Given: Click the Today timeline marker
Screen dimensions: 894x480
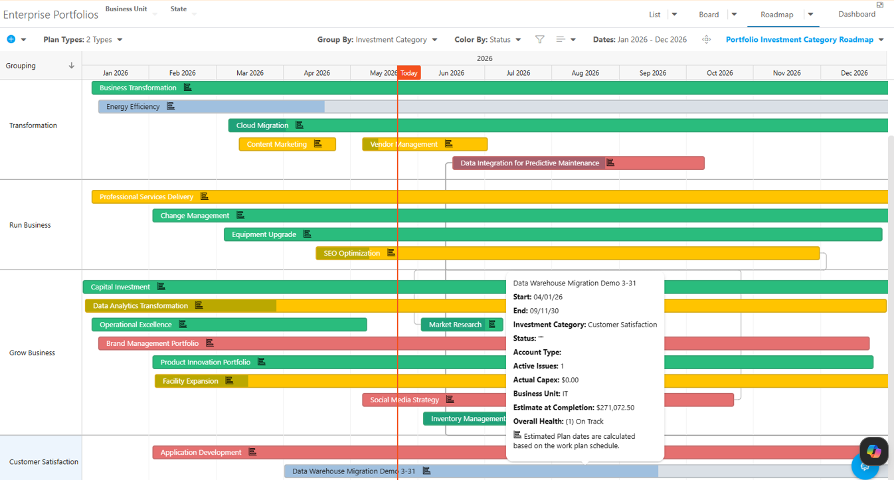Looking at the screenshot, I should tap(409, 73).
